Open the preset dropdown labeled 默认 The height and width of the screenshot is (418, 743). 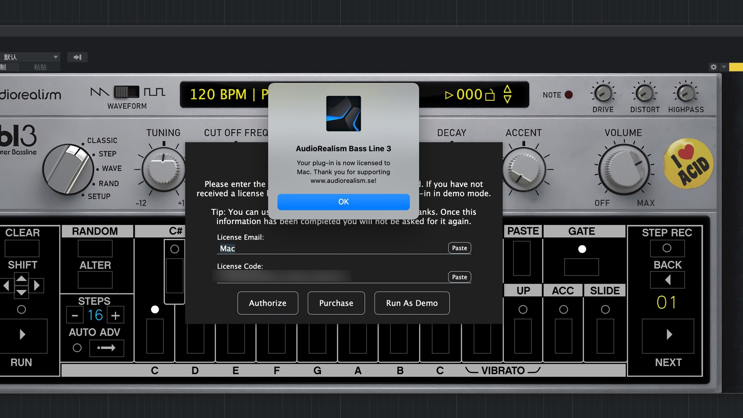pos(30,57)
